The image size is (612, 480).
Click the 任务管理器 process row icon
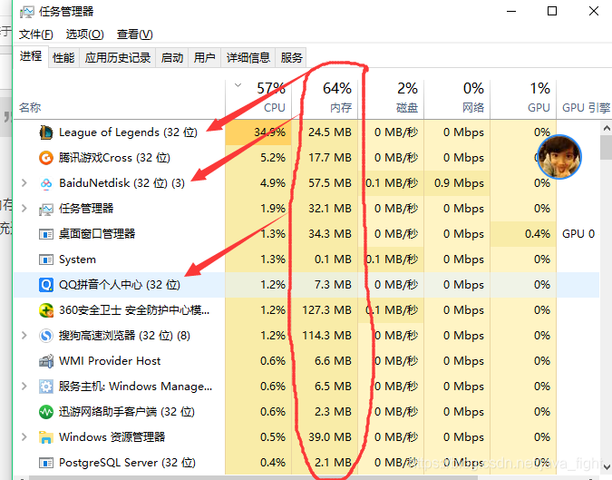coord(46,209)
